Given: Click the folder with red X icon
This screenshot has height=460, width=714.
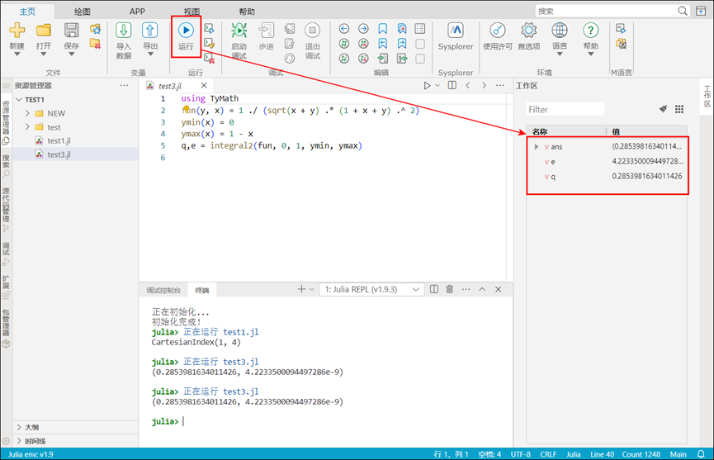Looking at the screenshot, I should [95, 44].
